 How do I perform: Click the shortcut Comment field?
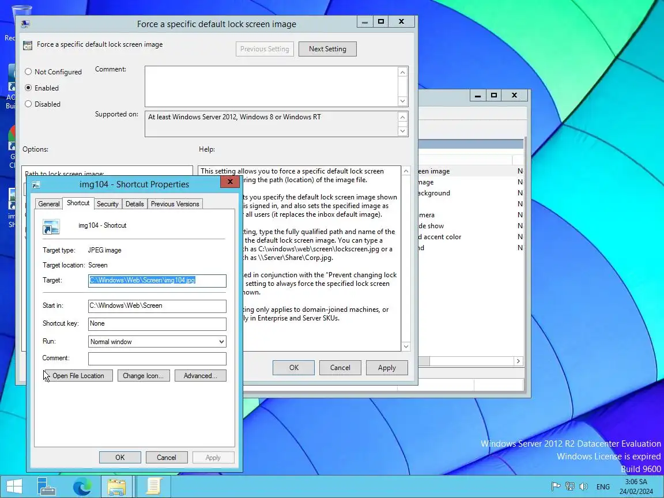pyautogui.click(x=157, y=359)
